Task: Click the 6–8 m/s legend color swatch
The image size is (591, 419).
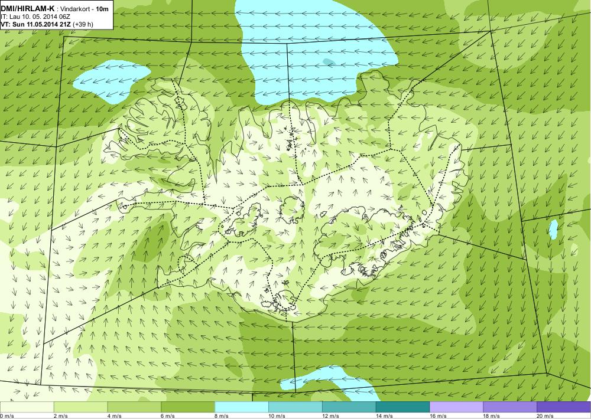Action: pyautogui.click(x=188, y=407)
